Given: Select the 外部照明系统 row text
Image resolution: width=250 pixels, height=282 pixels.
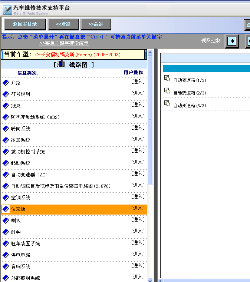Looking at the screenshot, I should point(25,278).
